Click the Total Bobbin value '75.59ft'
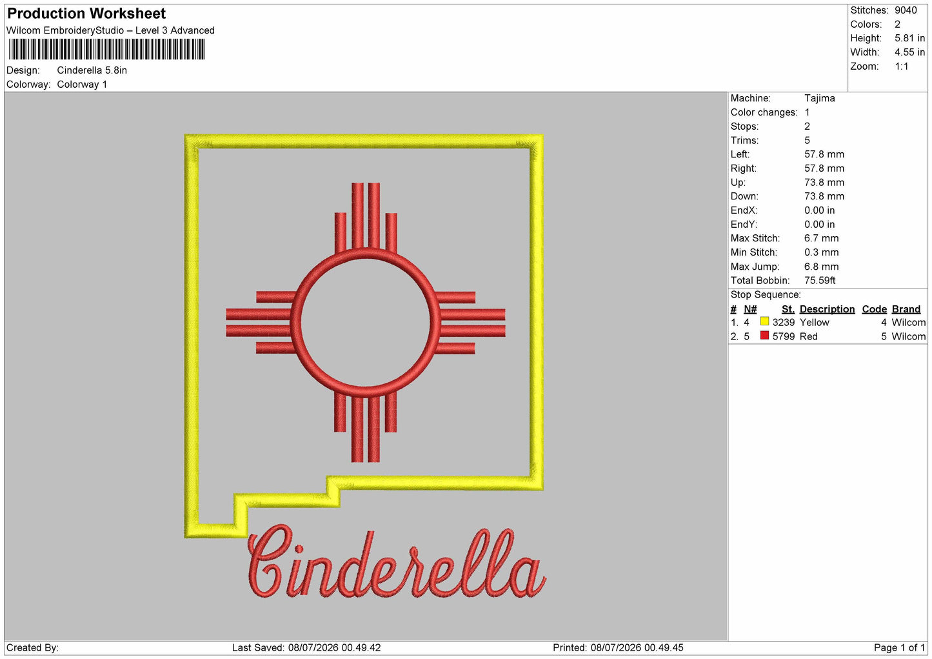Image resolution: width=932 pixels, height=659 pixels. (820, 281)
